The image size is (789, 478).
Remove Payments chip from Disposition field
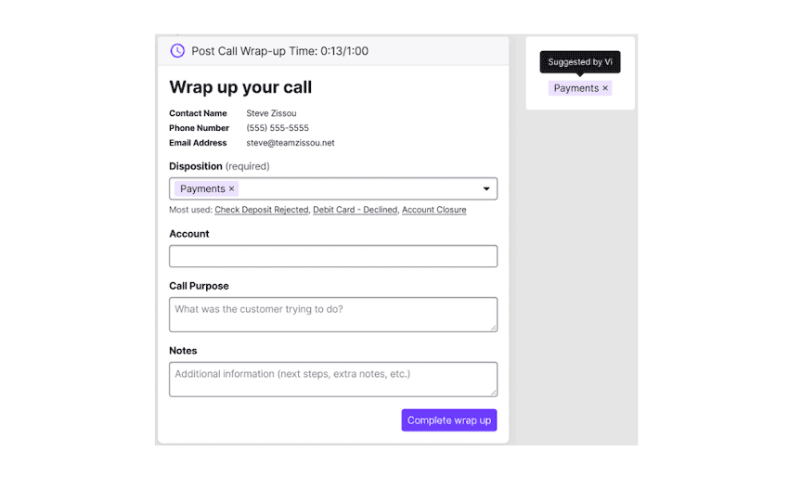pyautogui.click(x=232, y=189)
